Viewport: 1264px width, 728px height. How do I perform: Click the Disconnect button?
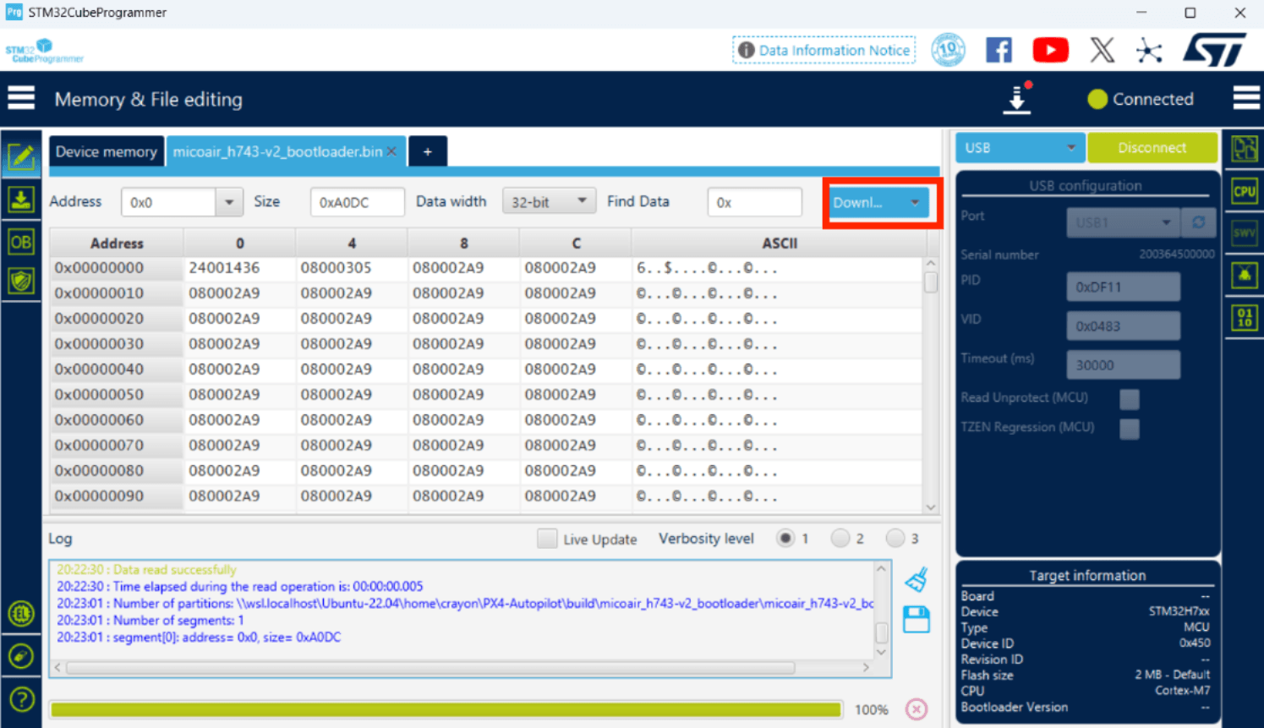pos(1152,147)
